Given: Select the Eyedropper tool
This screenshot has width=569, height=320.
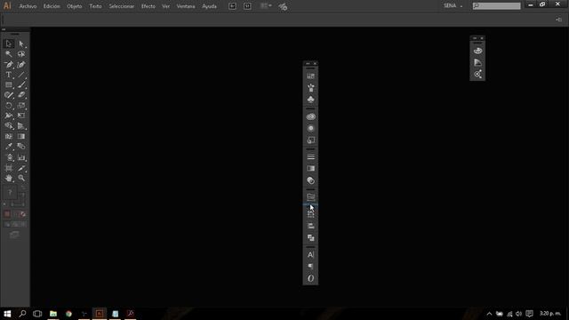Looking at the screenshot, I should pyautogui.click(x=9, y=147).
